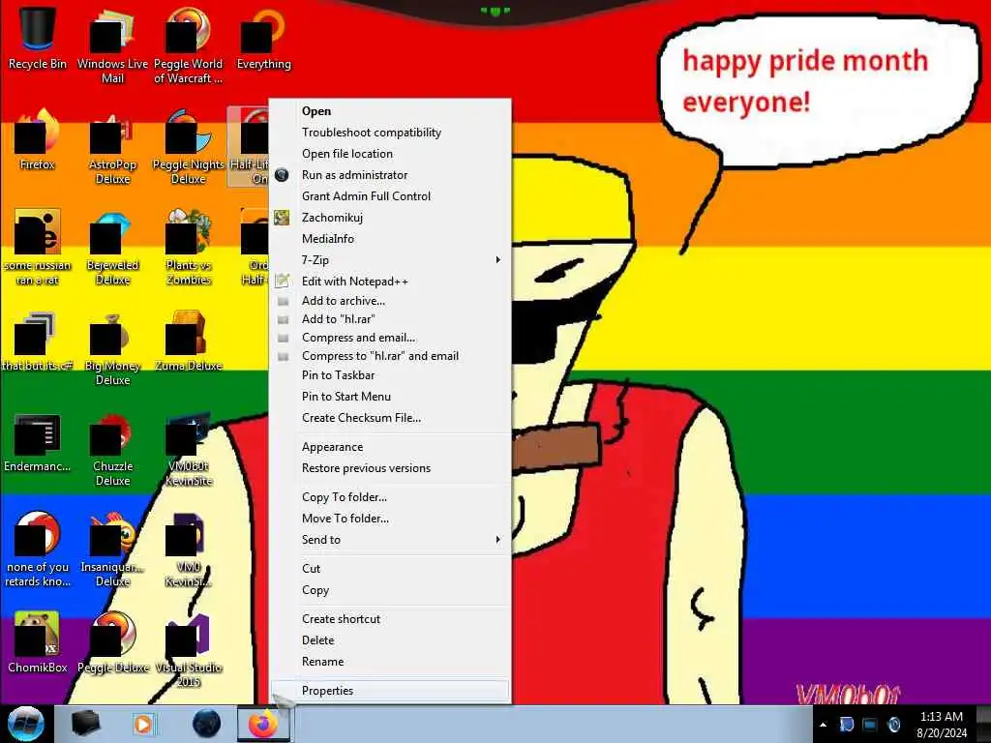Select Troubleshoot compatibility
The height and width of the screenshot is (743, 991).
[x=390, y=132]
